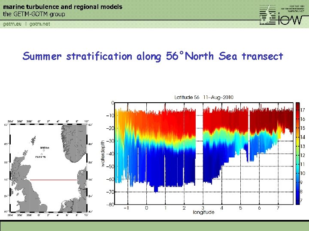Click the -10 depth tick label
This screenshot has height=231, width=309.
(110, 115)
